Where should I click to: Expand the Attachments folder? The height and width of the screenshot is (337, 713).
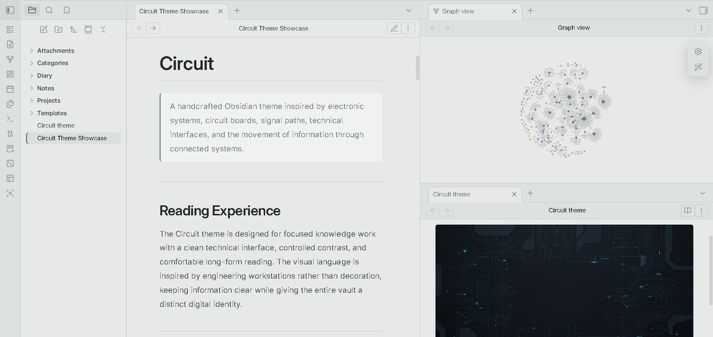[32, 51]
